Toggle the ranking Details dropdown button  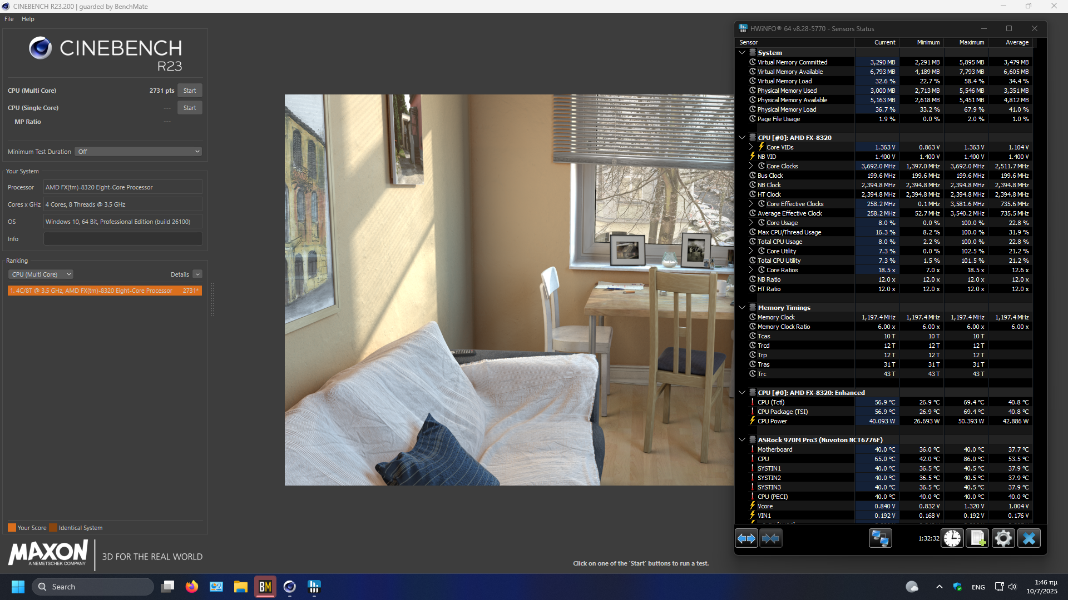point(197,274)
